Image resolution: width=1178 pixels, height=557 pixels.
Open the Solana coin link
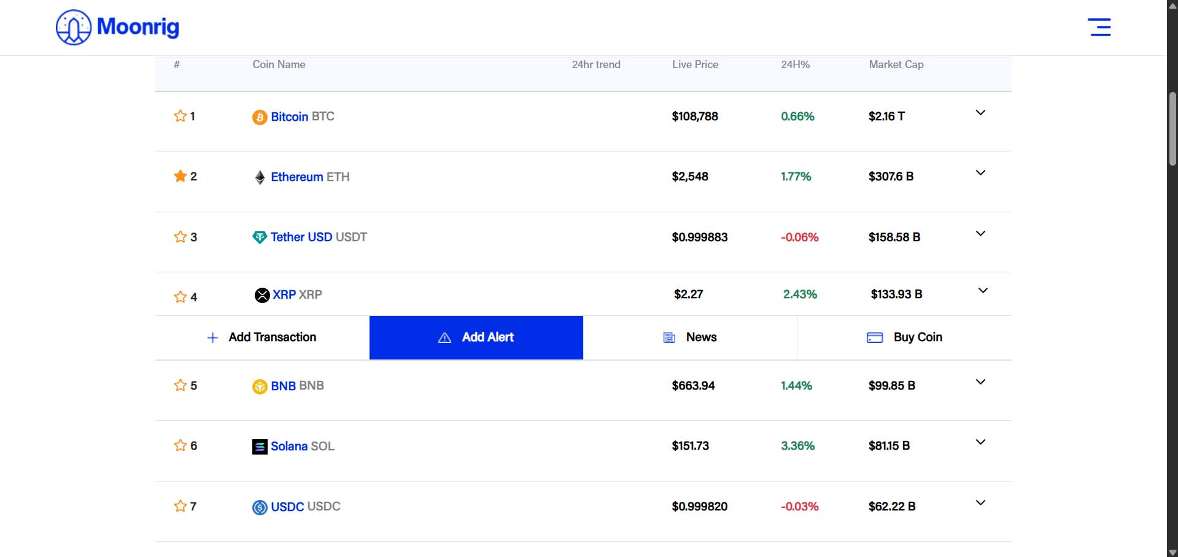tap(289, 446)
